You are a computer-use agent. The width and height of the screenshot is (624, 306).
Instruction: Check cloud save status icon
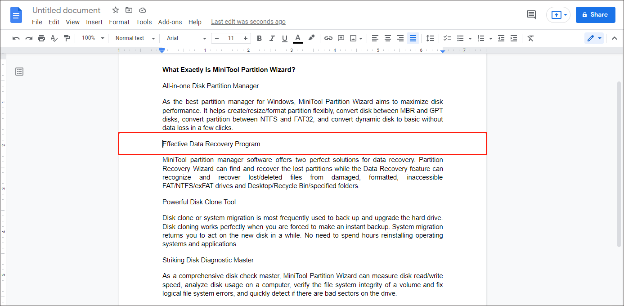click(x=143, y=10)
